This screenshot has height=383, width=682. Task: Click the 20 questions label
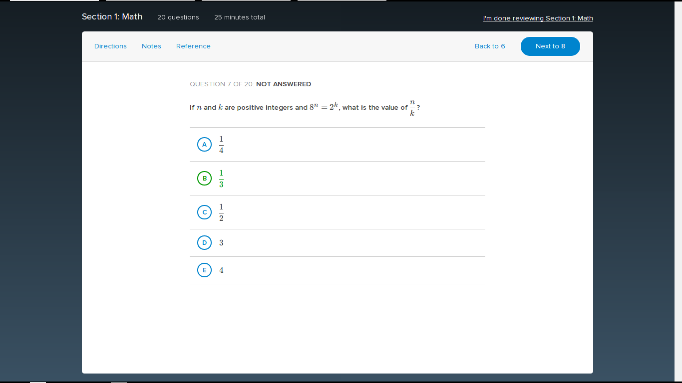(x=178, y=17)
